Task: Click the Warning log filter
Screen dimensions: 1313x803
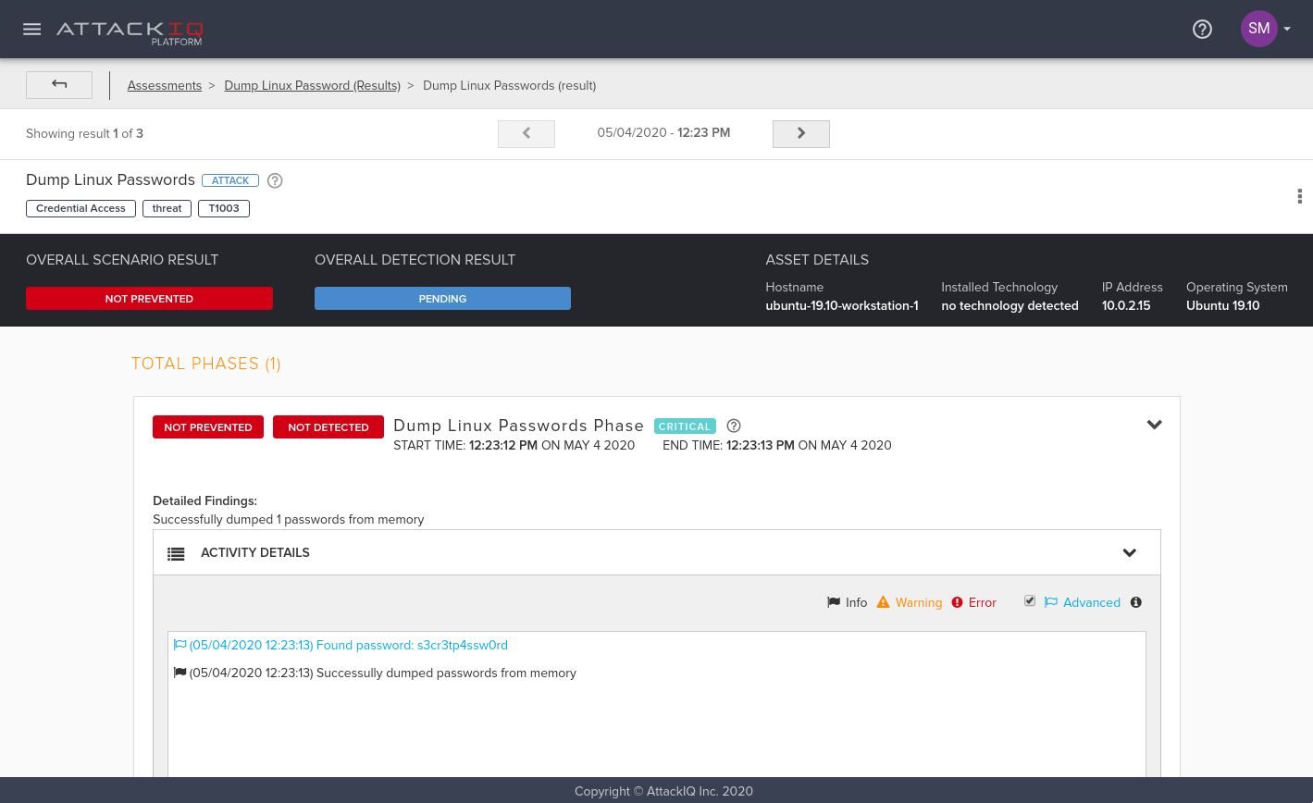Action: point(910,602)
